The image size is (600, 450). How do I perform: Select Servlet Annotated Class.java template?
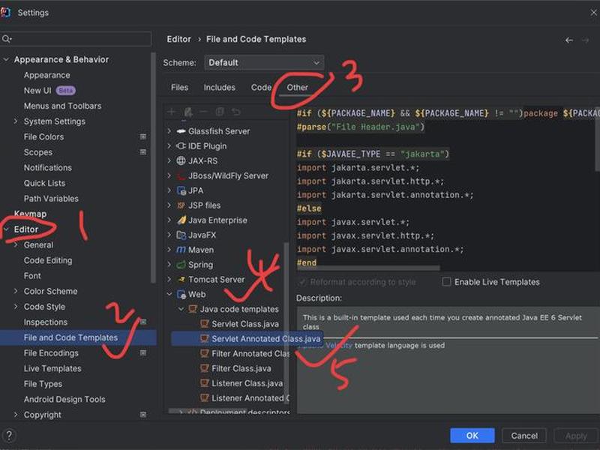point(247,339)
